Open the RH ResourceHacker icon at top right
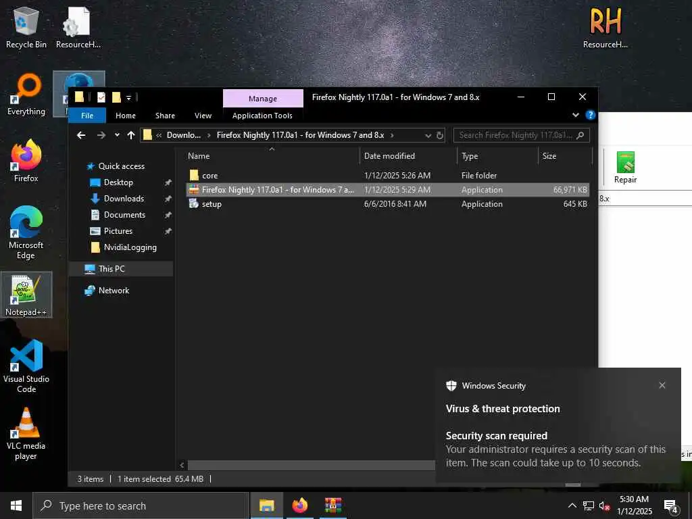The height and width of the screenshot is (519, 692). pos(605,27)
